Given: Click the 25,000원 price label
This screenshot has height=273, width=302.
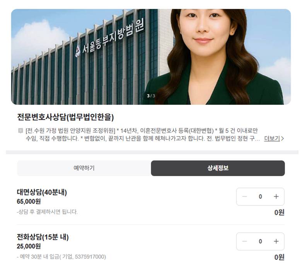Looking at the screenshot, I should point(29,246).
